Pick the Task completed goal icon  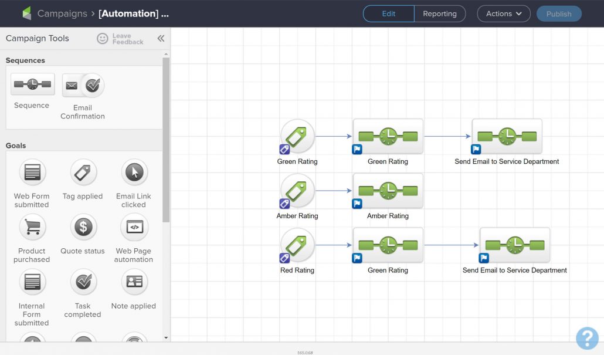(83, 282)
